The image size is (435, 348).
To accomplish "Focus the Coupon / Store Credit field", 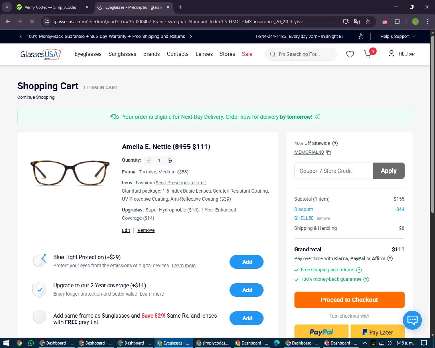I will (x=333, y=171).
